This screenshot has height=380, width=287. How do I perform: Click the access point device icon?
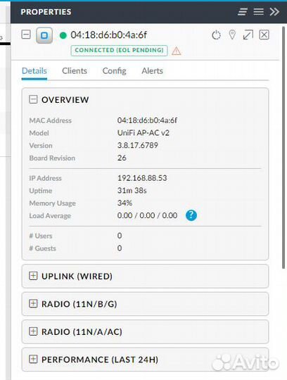point(44,36)
